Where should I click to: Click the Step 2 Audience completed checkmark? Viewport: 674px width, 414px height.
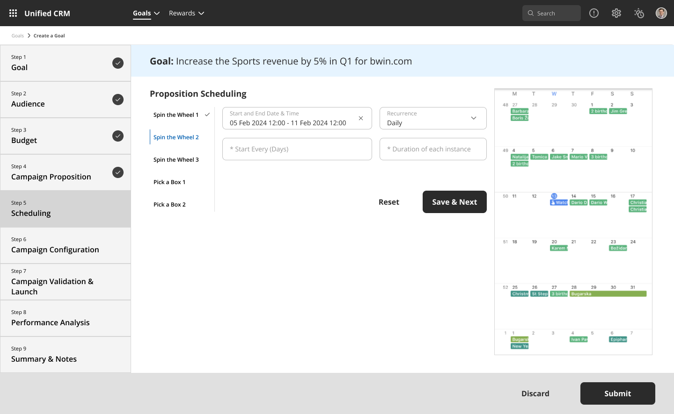(x=118, y=100)
